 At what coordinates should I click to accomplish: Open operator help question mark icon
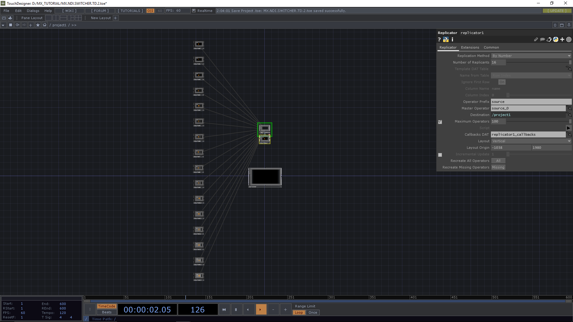(439, 40)
